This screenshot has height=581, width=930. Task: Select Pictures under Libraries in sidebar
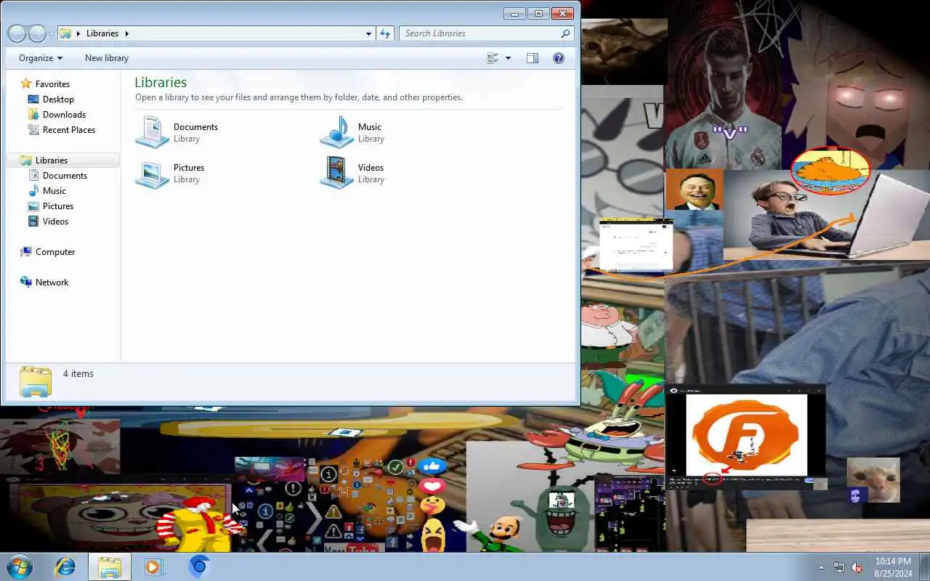point(51,206)
